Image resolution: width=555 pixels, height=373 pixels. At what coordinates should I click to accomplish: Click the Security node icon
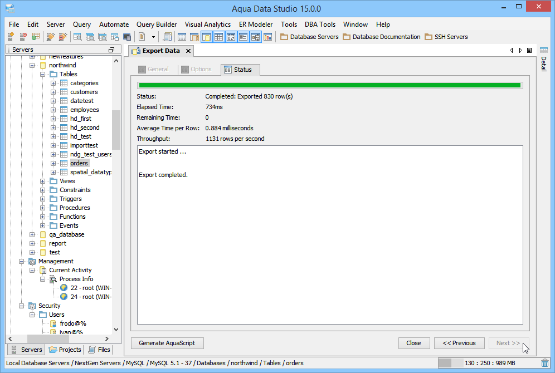[x=32, y=306]
